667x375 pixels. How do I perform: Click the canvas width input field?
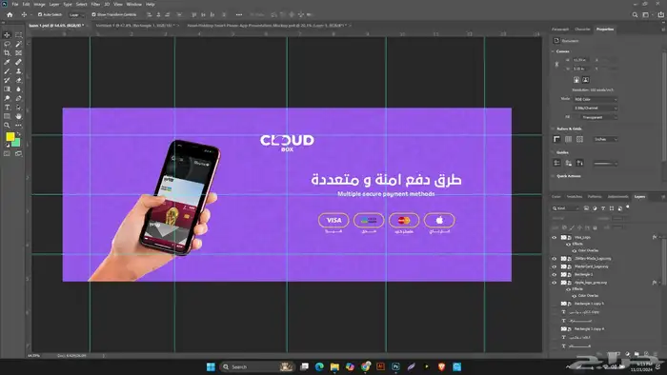pos(580,60)
